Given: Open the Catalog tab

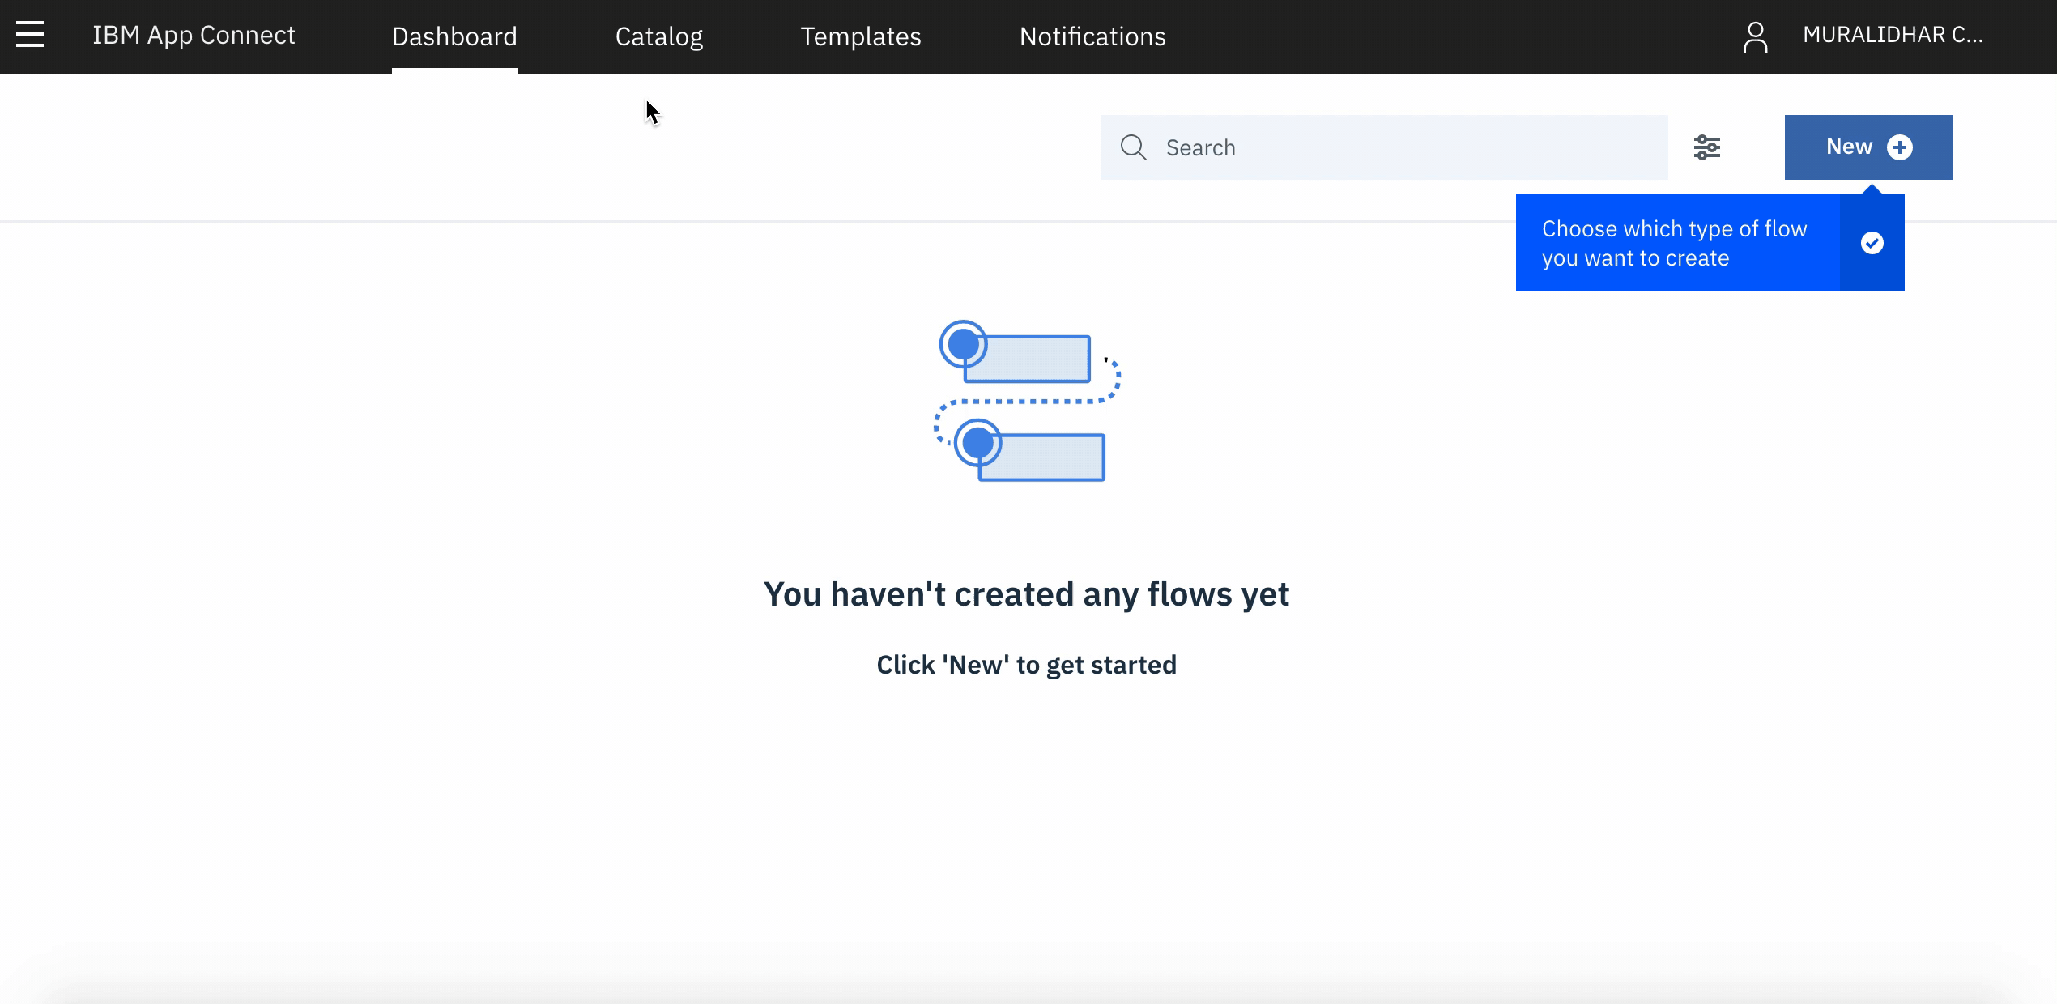Looking at the screenshot, I should pyautogui.click(x=658, y=36).
